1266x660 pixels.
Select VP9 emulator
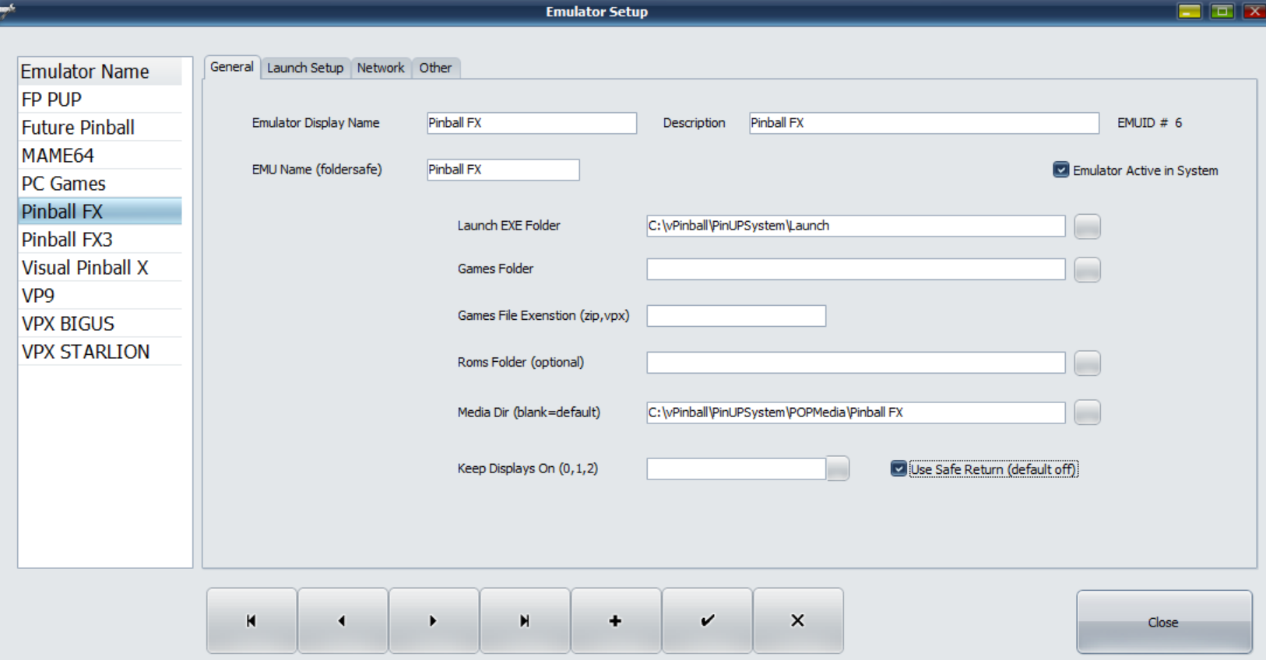(100, 296)
